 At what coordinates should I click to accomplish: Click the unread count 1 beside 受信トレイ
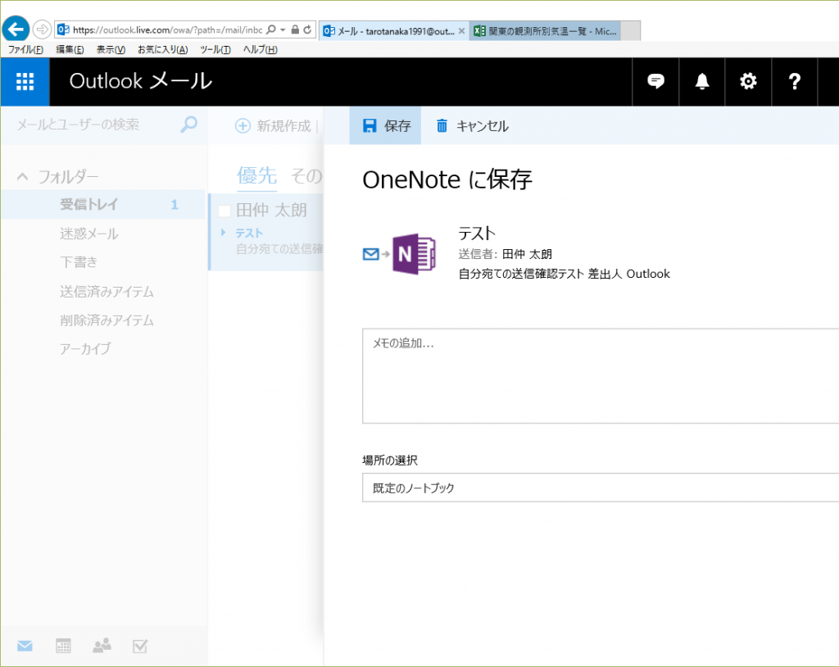[175, 204]
